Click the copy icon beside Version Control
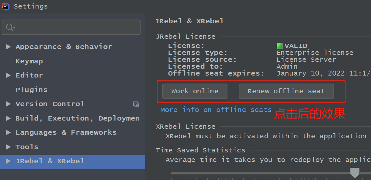Image resolution: width=371 pixels, height=180 pixels. (136, 104)
